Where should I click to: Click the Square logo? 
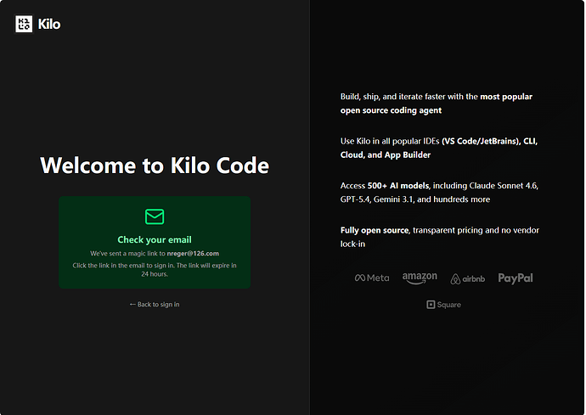(443, 305)
